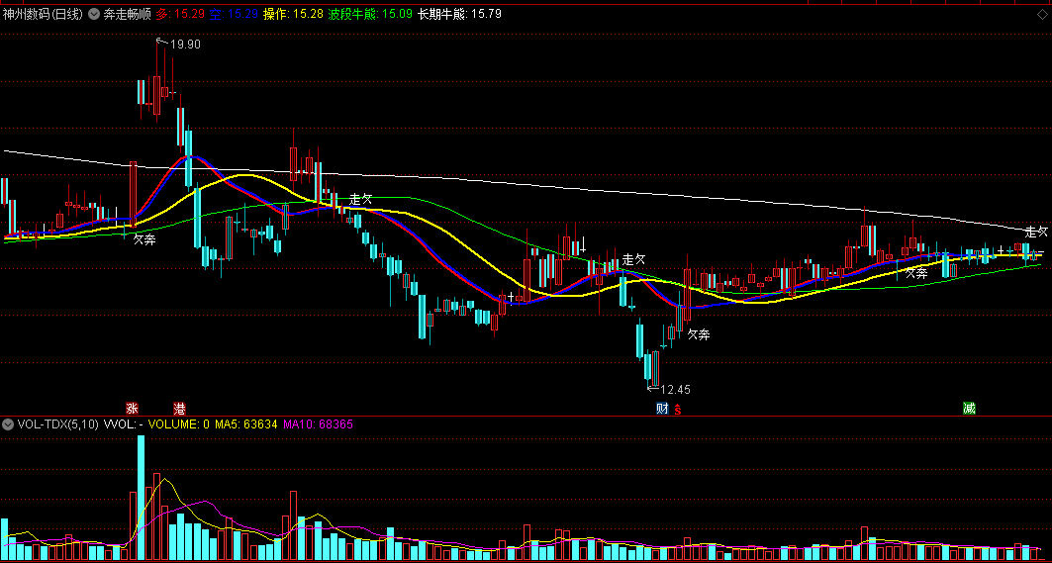This screenshot has height=563, width=1052.
Task: Select the 神州数码(日线) chart title
Action: [x=43, y=14]
